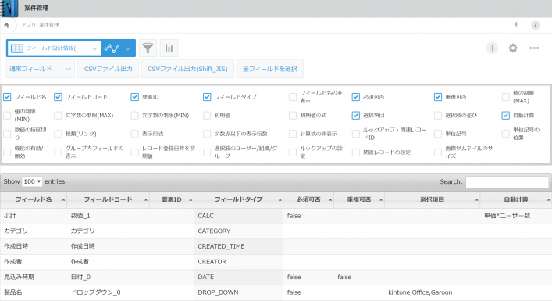Screen dimensions: 552x301
Task: Open the フィールド設計情報 view dropdown
Action: [x=54, y=48]
